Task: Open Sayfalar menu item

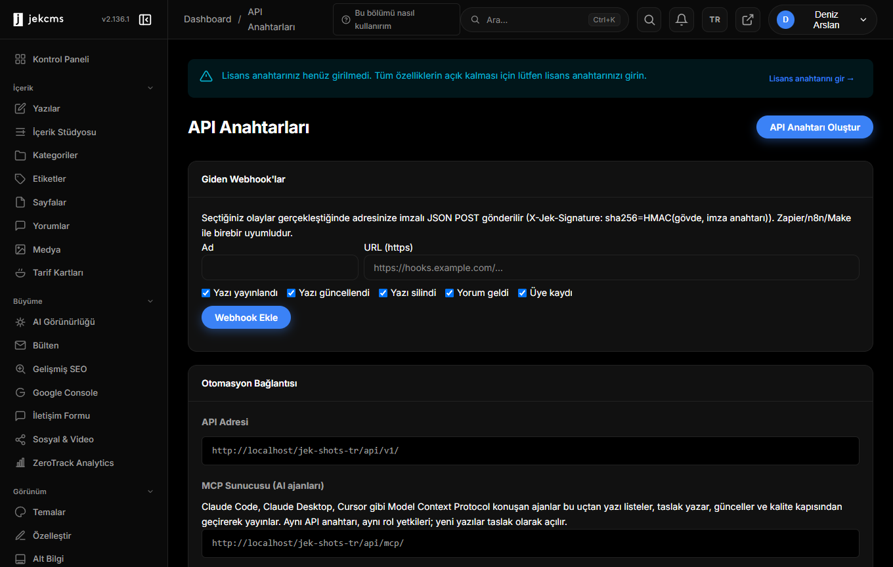Action: point(84,202)
